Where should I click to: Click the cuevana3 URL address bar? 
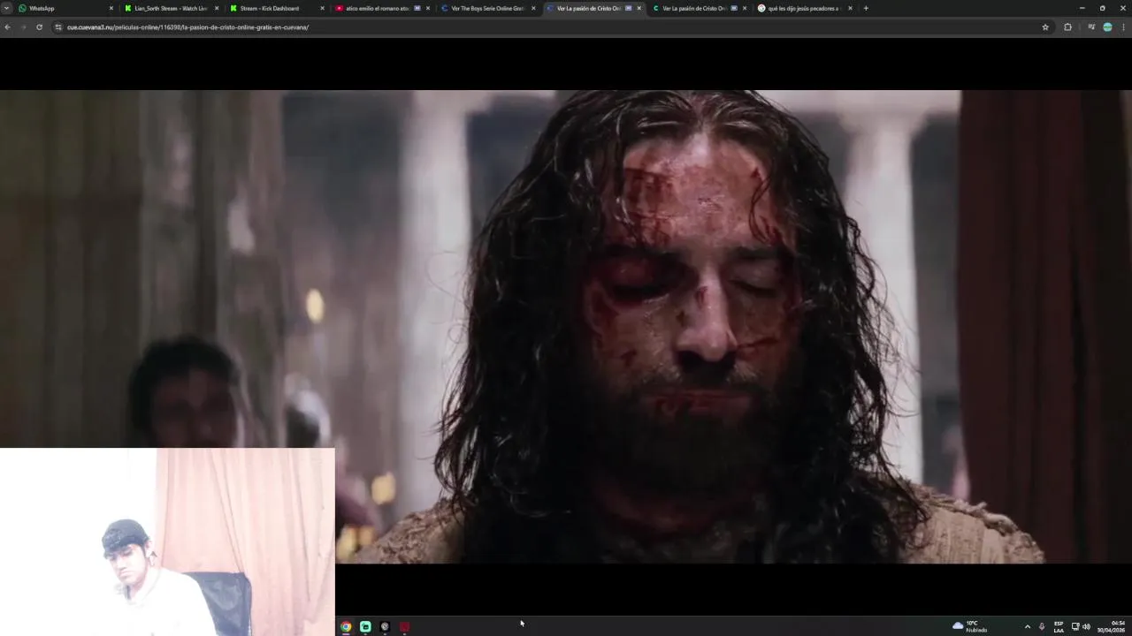pyautogui.click(x=548, y=27)
